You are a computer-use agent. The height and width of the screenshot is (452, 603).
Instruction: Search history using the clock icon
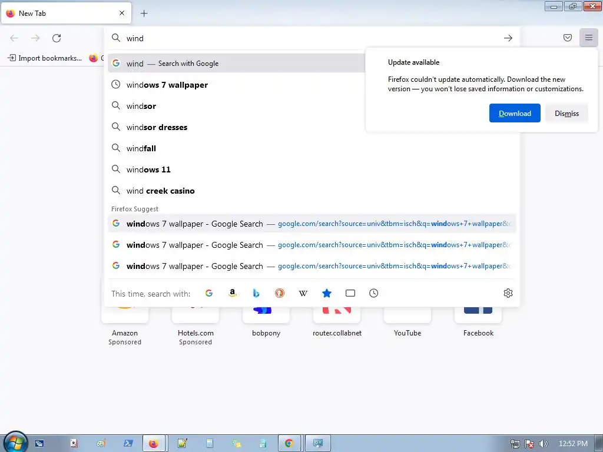click(373, 293)
